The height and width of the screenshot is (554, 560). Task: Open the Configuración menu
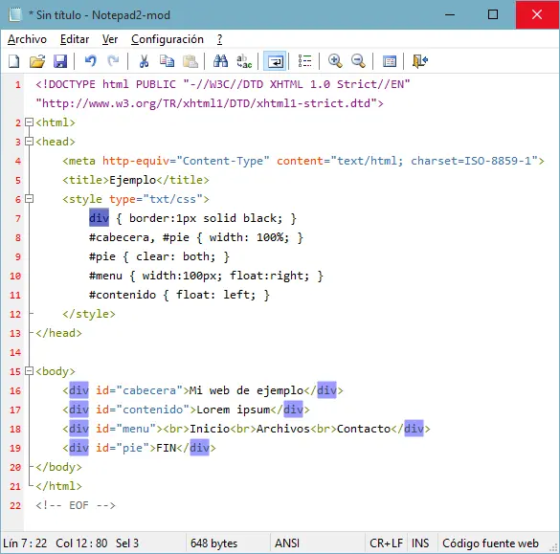click(168, 39)
